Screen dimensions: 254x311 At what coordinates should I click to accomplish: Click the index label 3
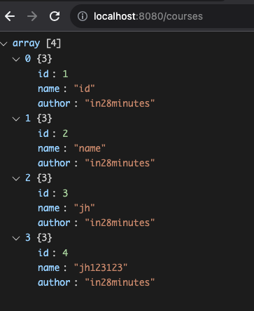tap(28, 238)
